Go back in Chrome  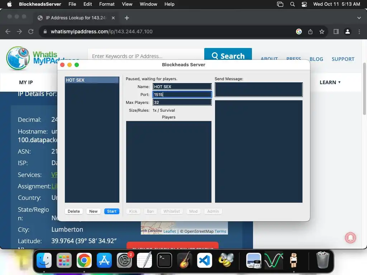8,32
